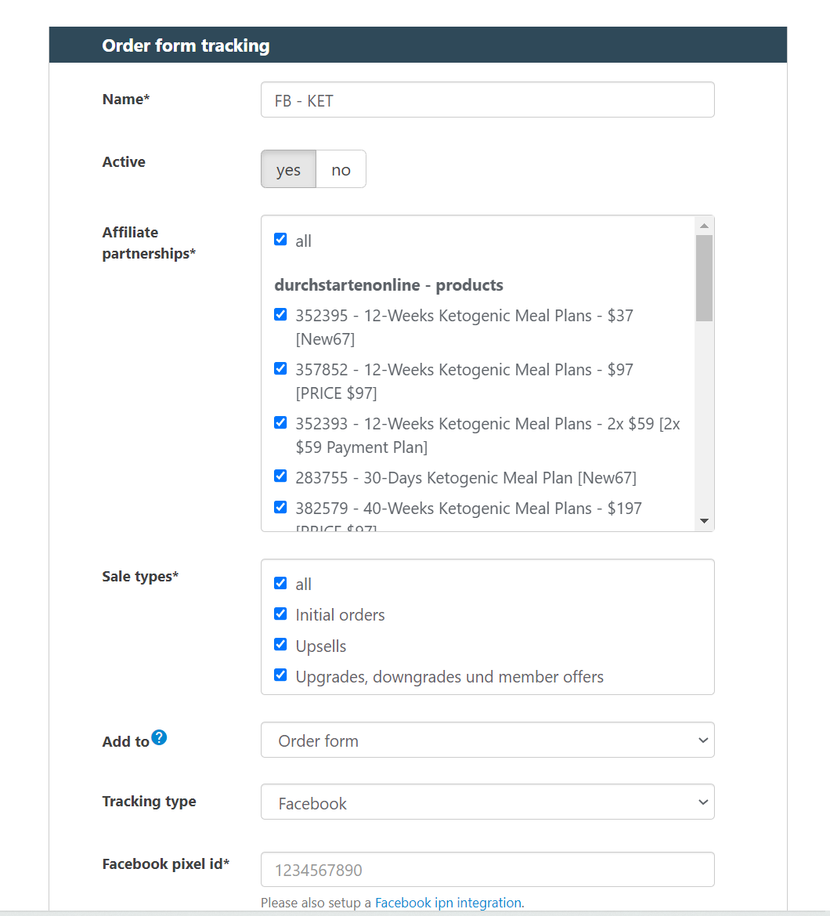Uncheck product 352395 Ketogenic Meal Plans $37
The height and width of the screenshot is (916, 830).
(x=280, y=315)
